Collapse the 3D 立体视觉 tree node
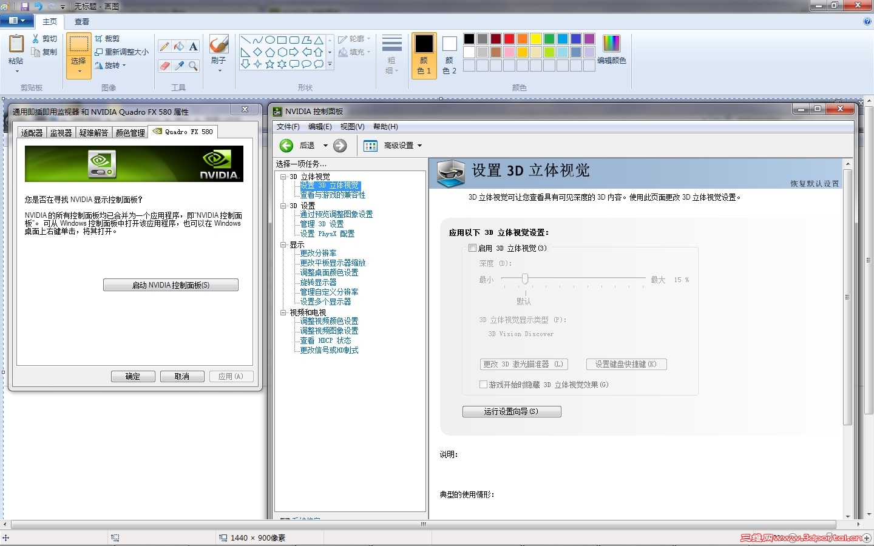Viewport: 874px width, 546px height. pos(283,177)
